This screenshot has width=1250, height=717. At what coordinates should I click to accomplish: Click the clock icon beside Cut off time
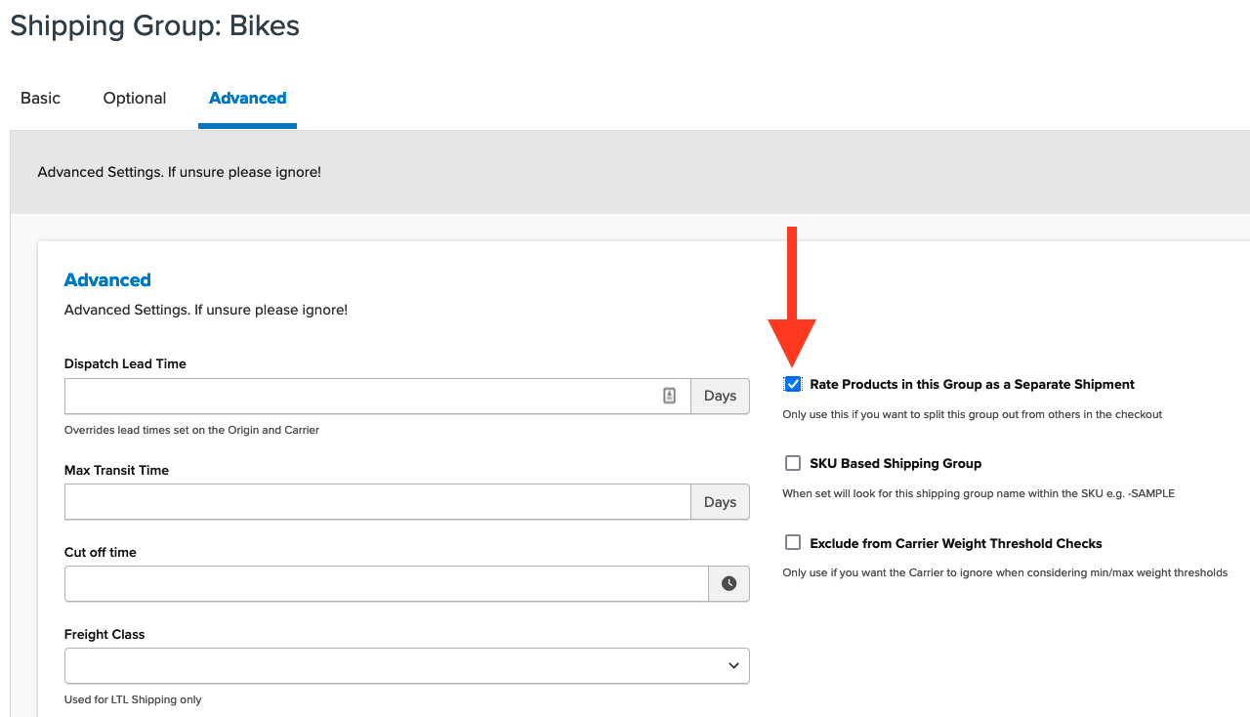click(x=729, y=583)
